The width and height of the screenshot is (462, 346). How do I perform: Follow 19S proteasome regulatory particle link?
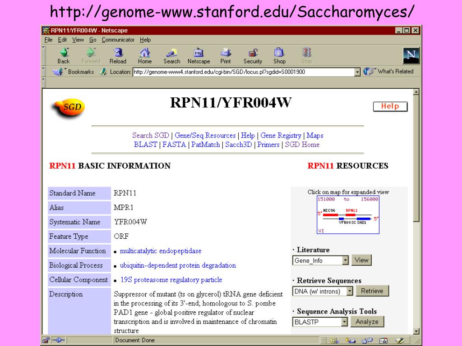click(x=171, y=280)
